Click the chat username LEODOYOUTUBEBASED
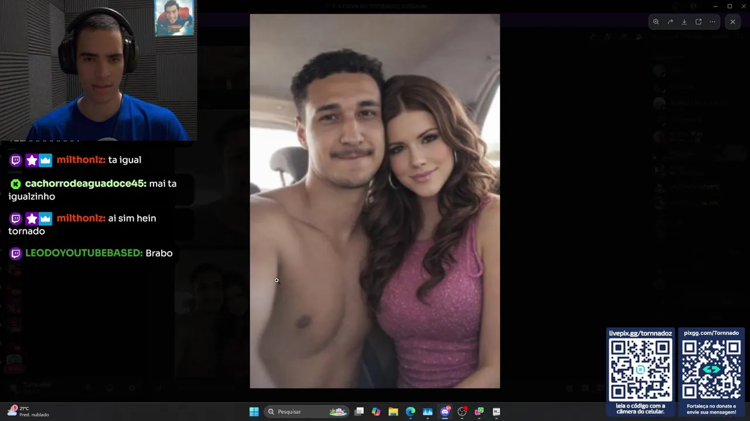 tap(84, 253)
